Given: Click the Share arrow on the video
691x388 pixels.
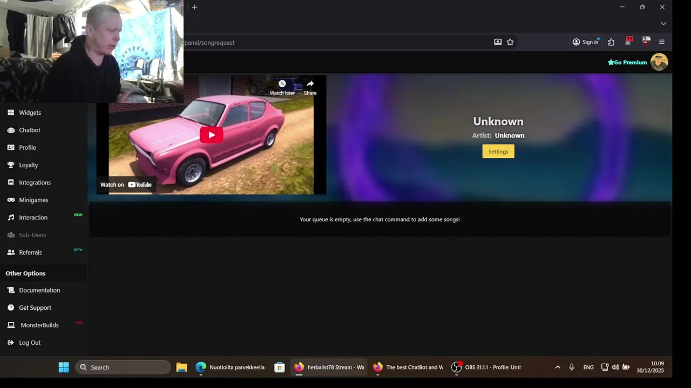Looking at the screenshot, I should click(x=310, y=84).
